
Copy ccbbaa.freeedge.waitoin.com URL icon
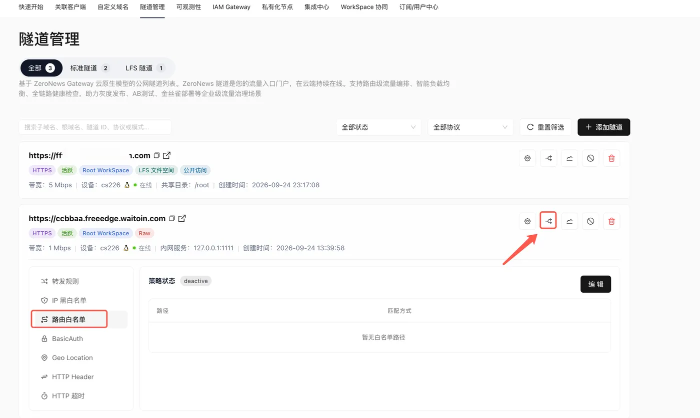pyautogui.click(x=172, y=219)
